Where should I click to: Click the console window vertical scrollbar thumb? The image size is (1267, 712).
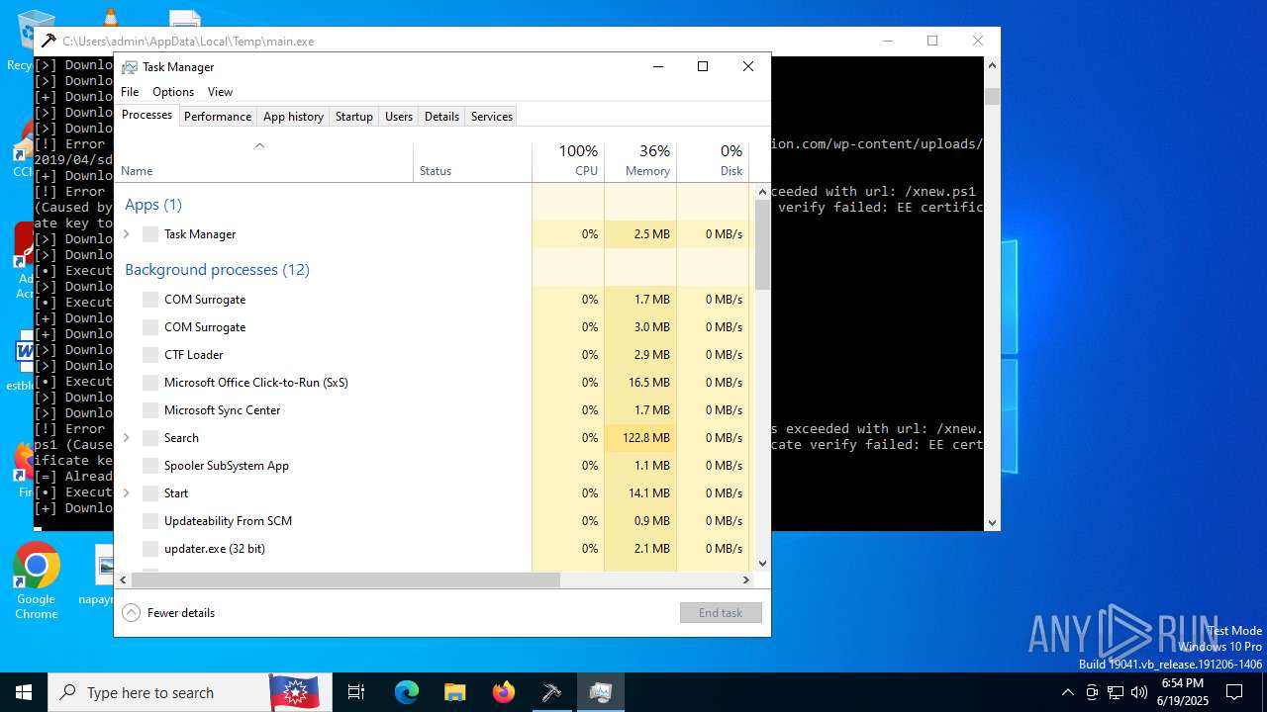point(992,96)
